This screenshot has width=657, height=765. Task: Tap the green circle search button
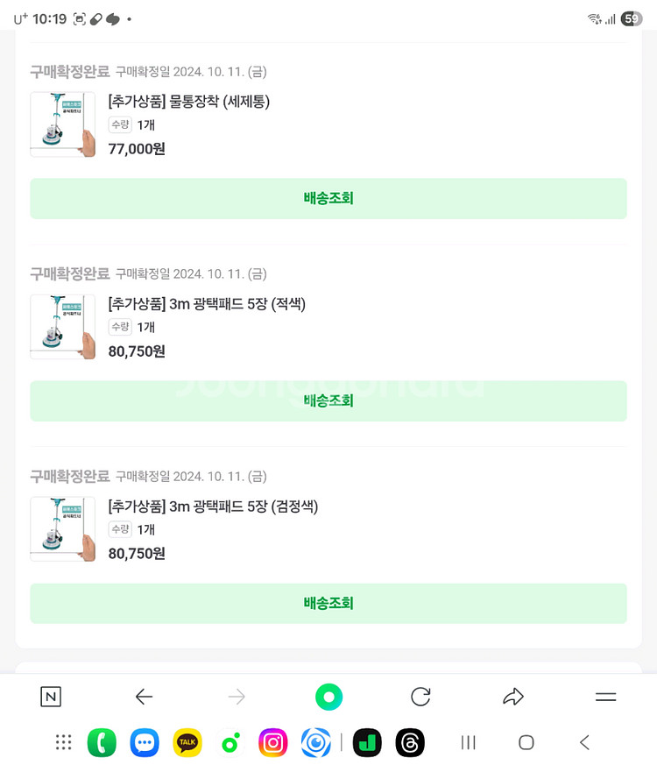[328, 698]
